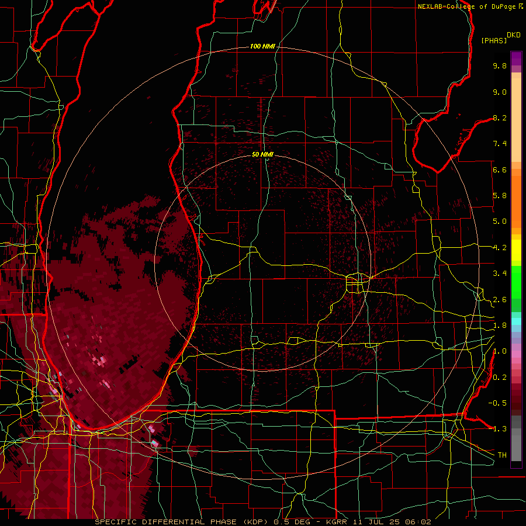Select the 4.2 scale value
The width and height of the screenshot is (526, 526).
[x=500, y=248]
